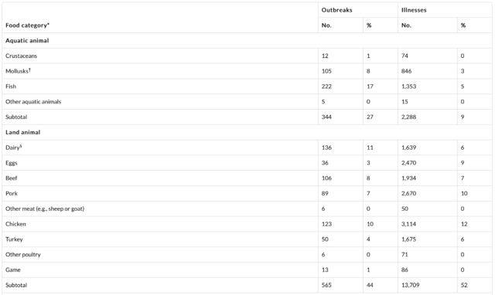The height and width of the screenshot is (295, 495).
Task: Select the Eggs illnesses value 2,470
Action: 408,163
